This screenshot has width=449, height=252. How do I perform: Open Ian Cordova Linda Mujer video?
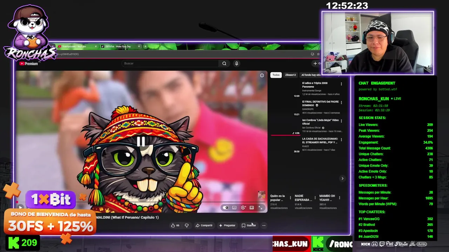320,122
